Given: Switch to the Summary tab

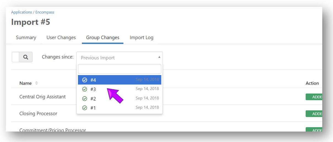Looking at the screenshot, I should tap(26, 37).
